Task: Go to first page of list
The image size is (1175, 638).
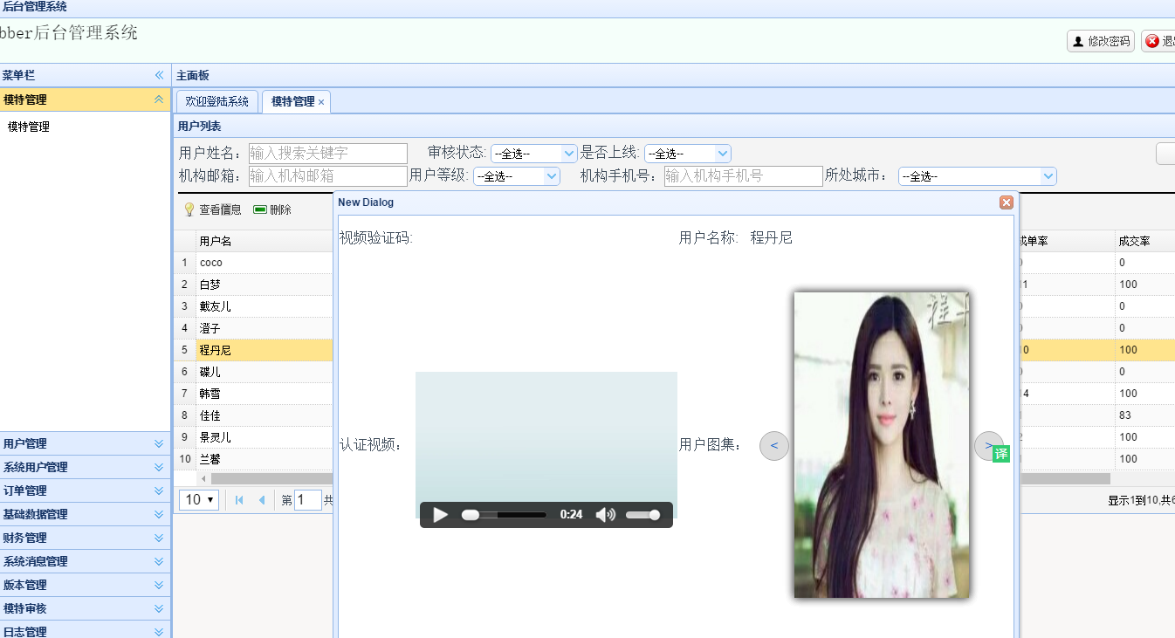Action: 239,500
